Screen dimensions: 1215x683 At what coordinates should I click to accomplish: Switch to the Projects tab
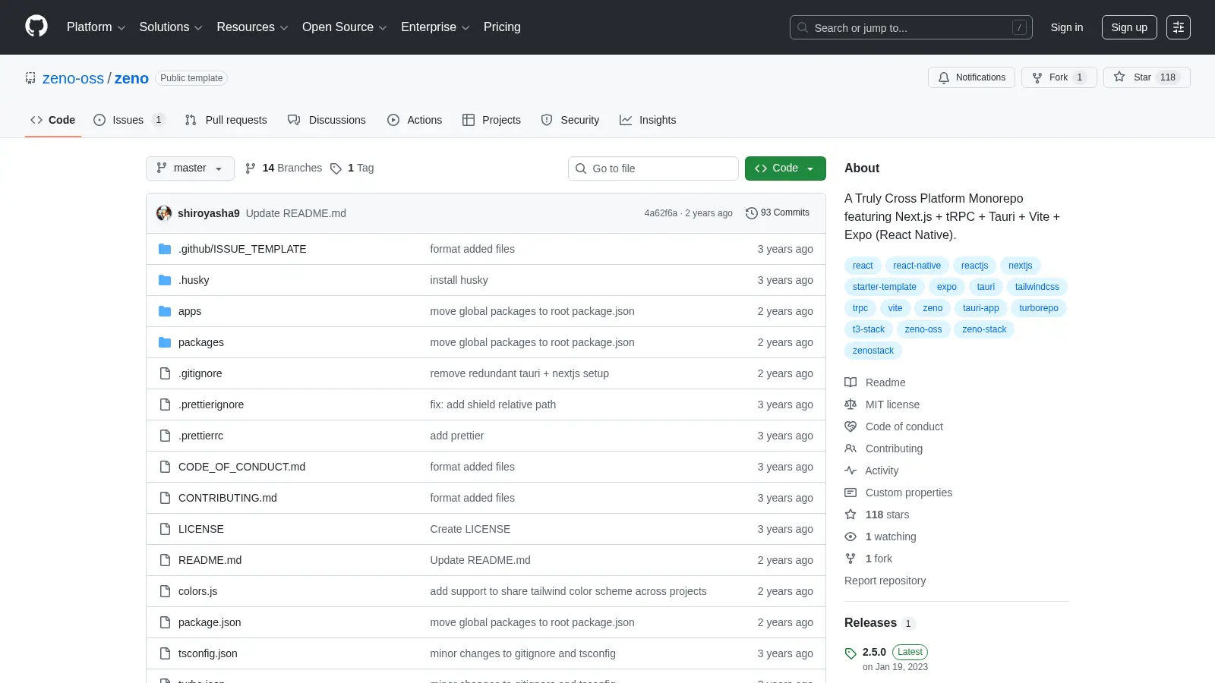pos(491,120)
